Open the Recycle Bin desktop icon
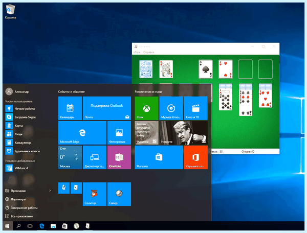Viewport: 307px width, 233px height. 10,12
